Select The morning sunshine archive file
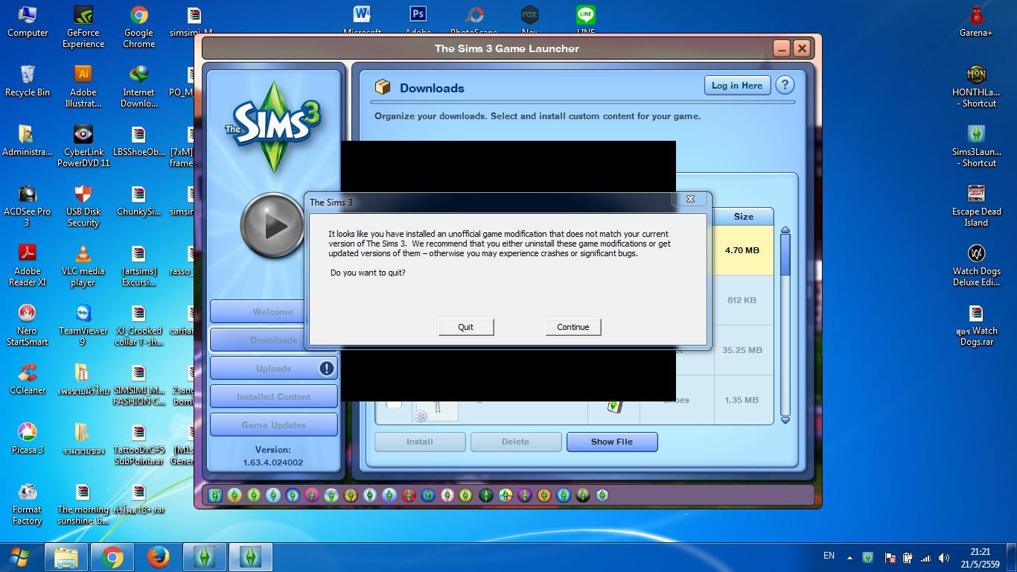This screenshot has width=1017, height=572. (83, 503)
